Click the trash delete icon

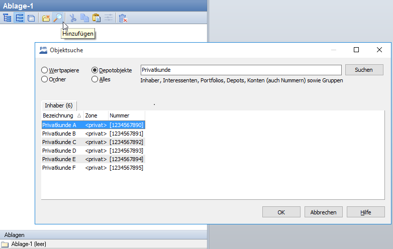pyautogui.click(x=123, y=18)
